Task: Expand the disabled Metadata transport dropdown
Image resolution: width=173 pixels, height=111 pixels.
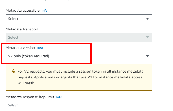Action: pyautogui.click(x=79, y=37)
